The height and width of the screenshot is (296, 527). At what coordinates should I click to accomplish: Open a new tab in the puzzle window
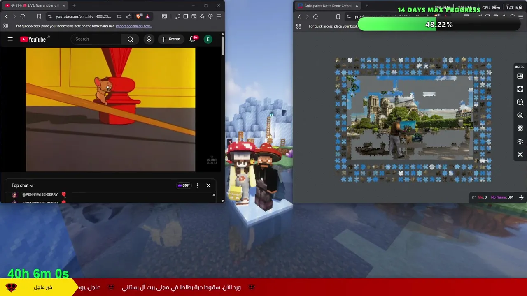pos(367,6)
